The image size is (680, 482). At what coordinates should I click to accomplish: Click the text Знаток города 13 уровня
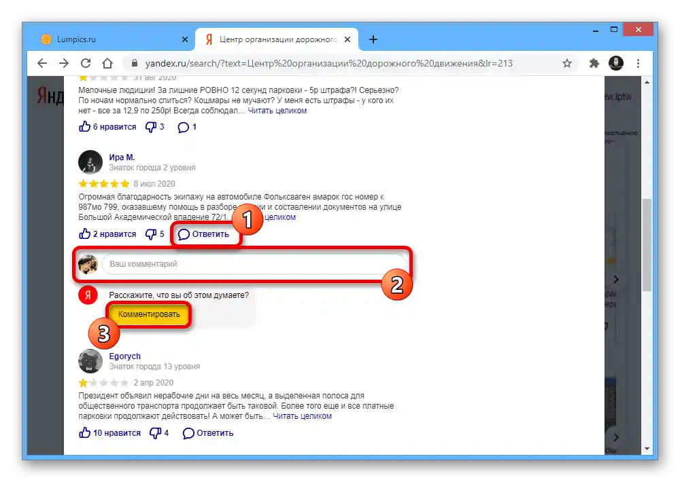click(x=154, y=367)
